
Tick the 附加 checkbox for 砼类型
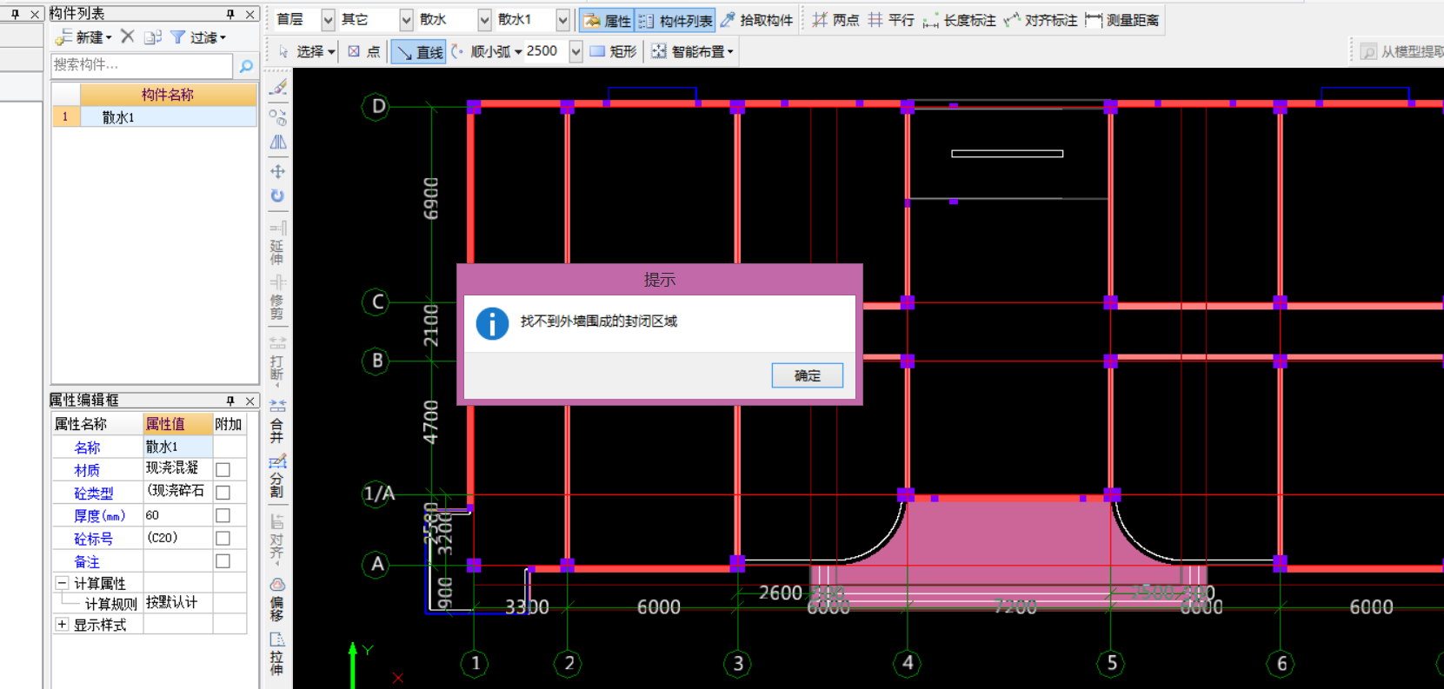pyautogui.click(x=223, y=493)
